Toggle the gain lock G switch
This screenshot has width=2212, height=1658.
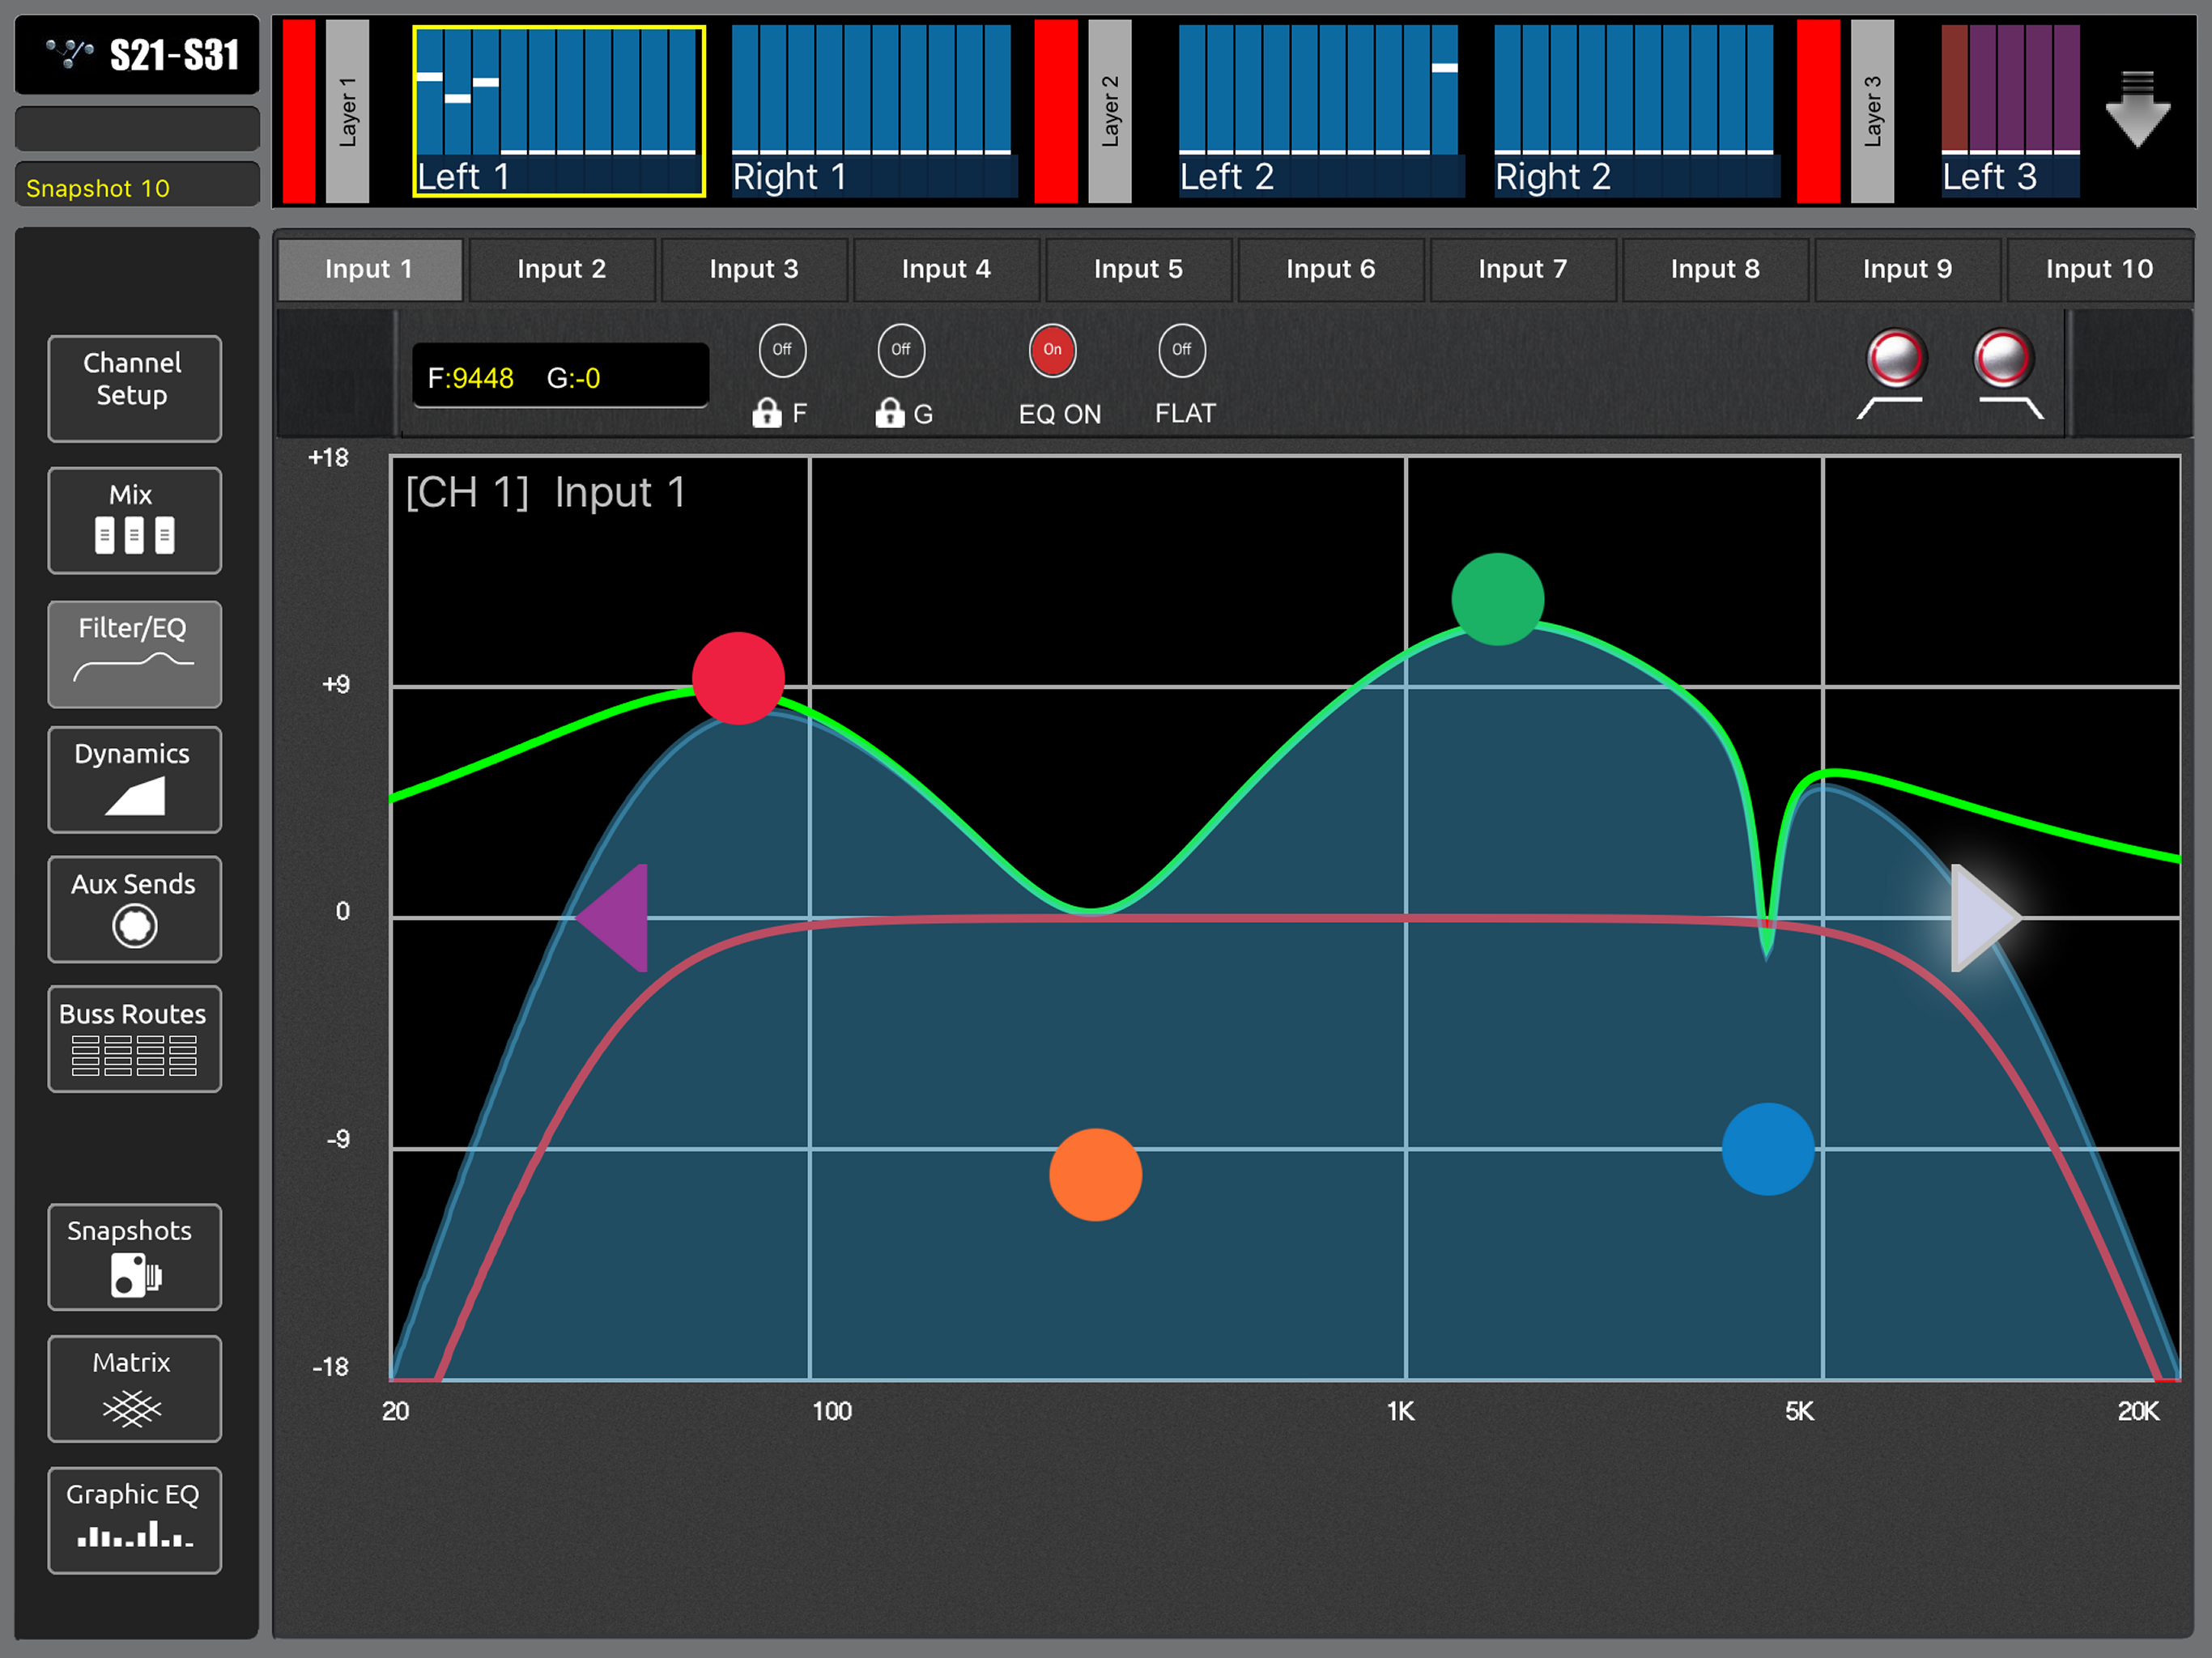tap(901, 350)
